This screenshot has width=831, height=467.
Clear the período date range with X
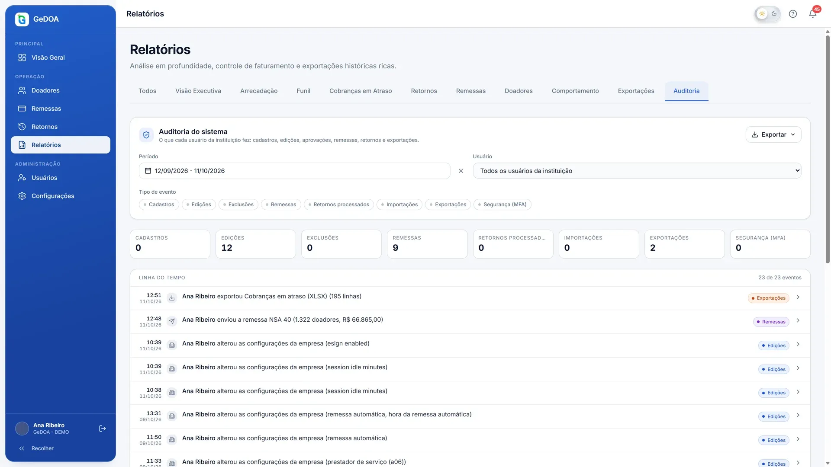coord(461,171)
